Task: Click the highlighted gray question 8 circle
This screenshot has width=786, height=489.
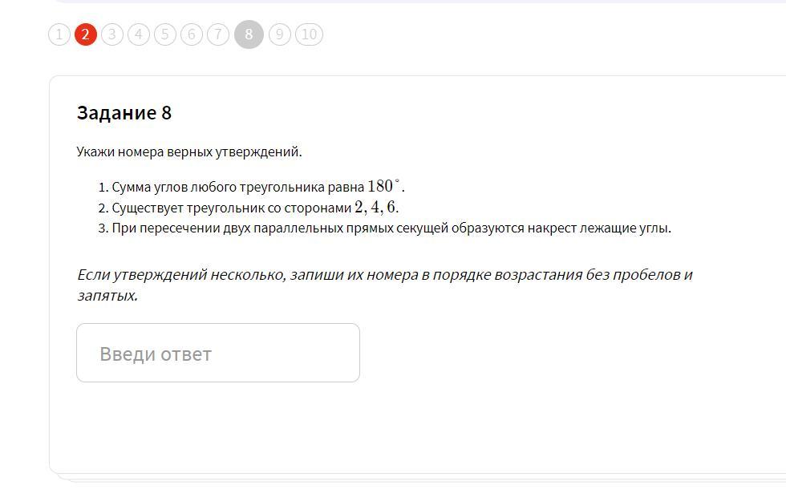Action: coord(249,34)
